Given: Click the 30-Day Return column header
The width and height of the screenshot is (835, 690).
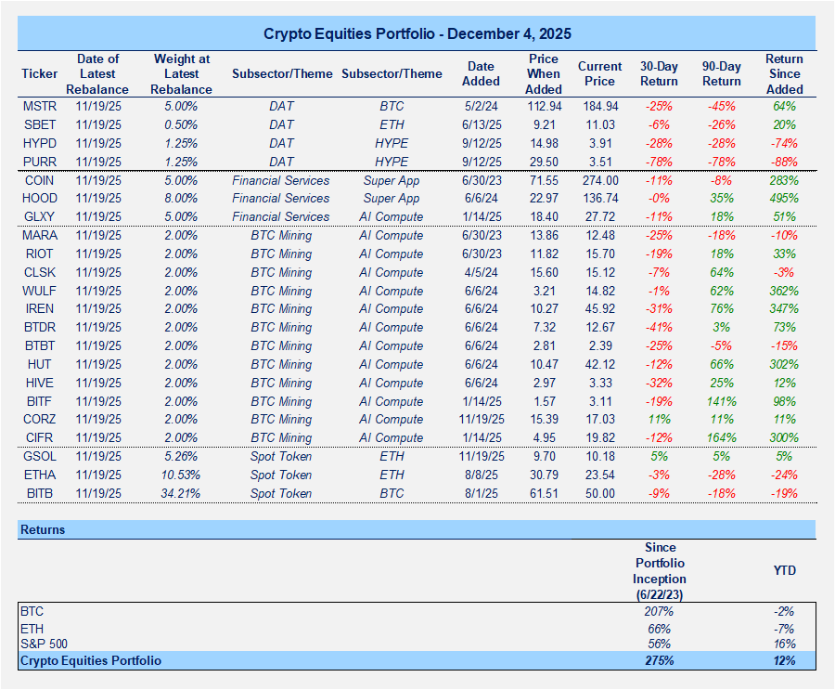Looking at the screenshot, I should click(659, 73).
